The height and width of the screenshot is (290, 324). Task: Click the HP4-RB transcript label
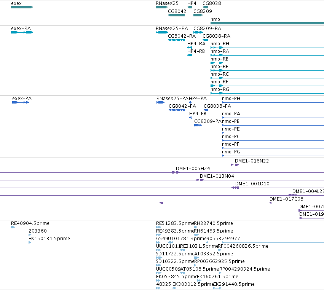(x=196, y=51)
